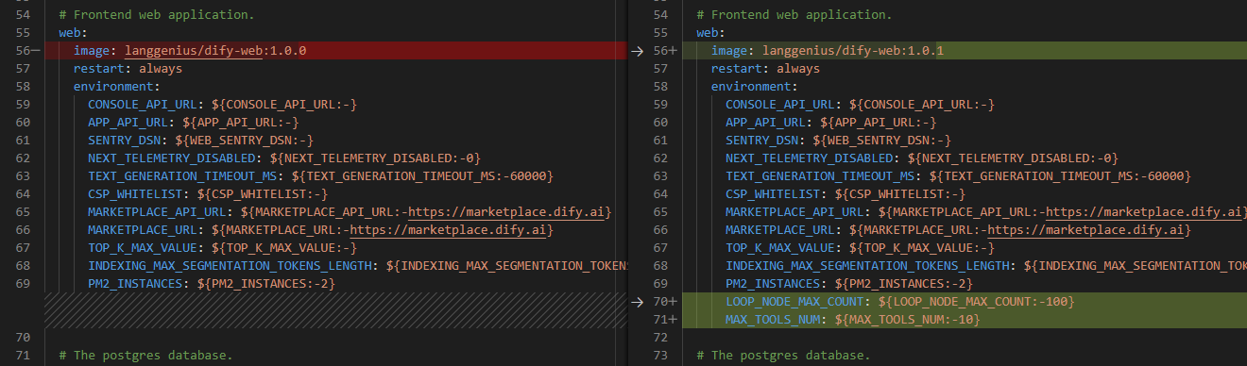Image resolution: width=1247 pixels, height=366 pixels.
Task: Click CONSOLE_API_URL line in the original pane
Action: [x=222, y=105]
